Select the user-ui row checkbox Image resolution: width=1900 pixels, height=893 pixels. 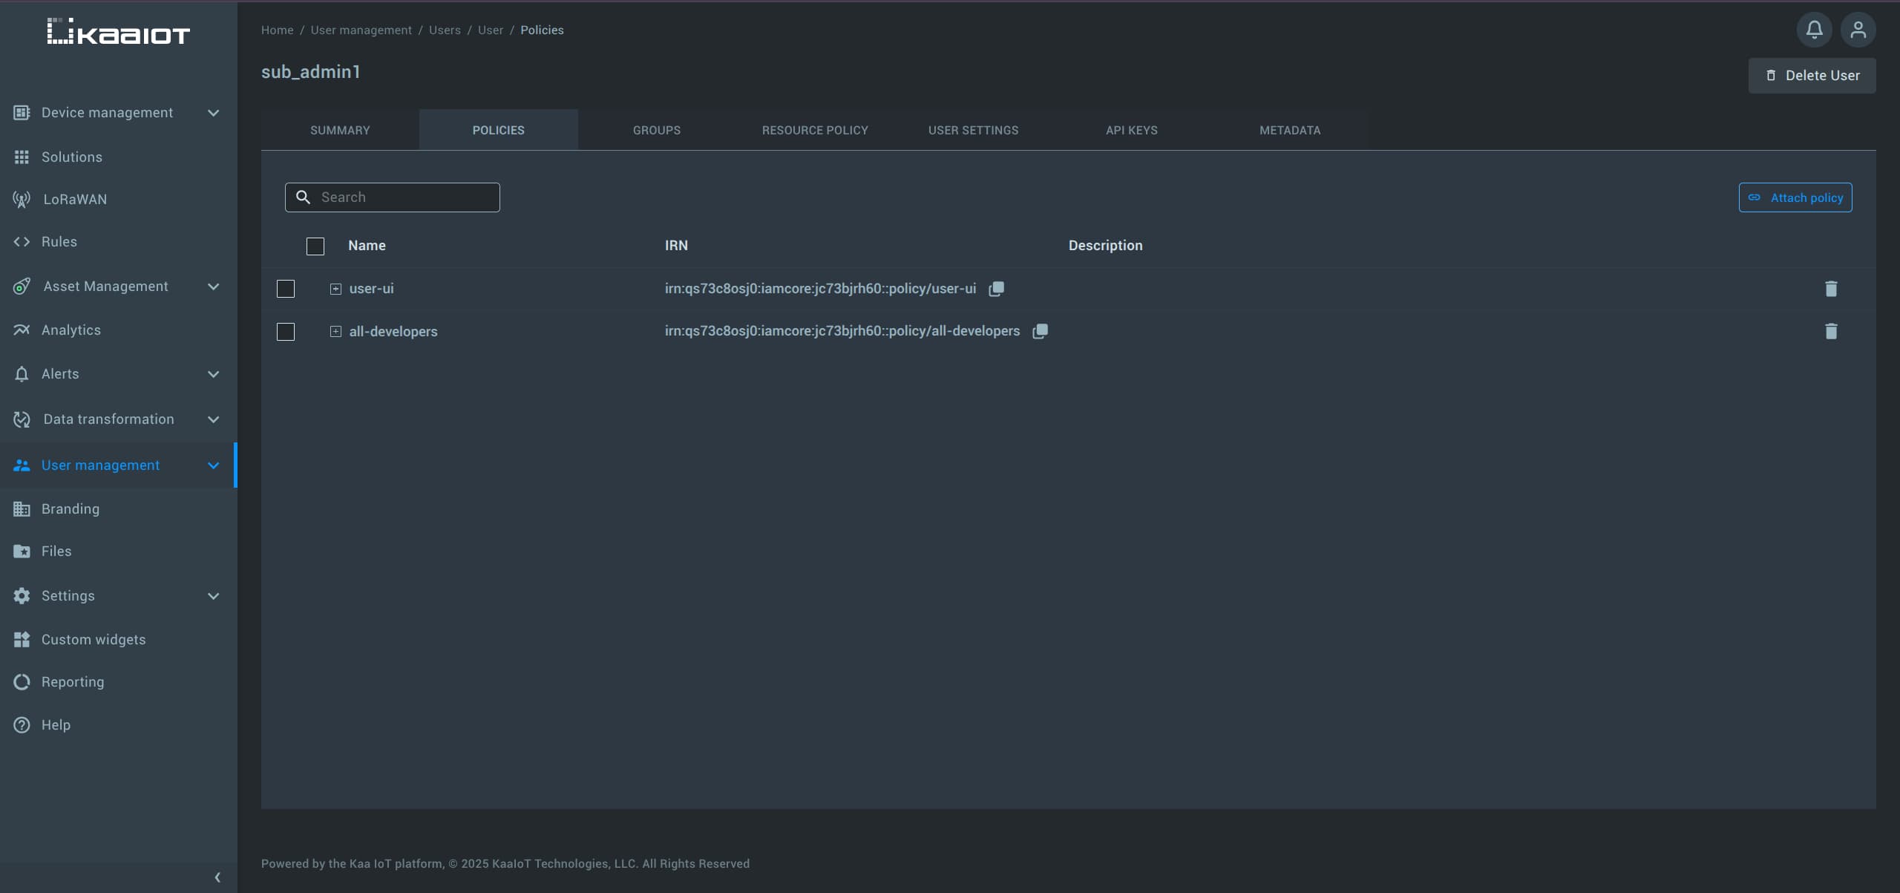point(285,289)
